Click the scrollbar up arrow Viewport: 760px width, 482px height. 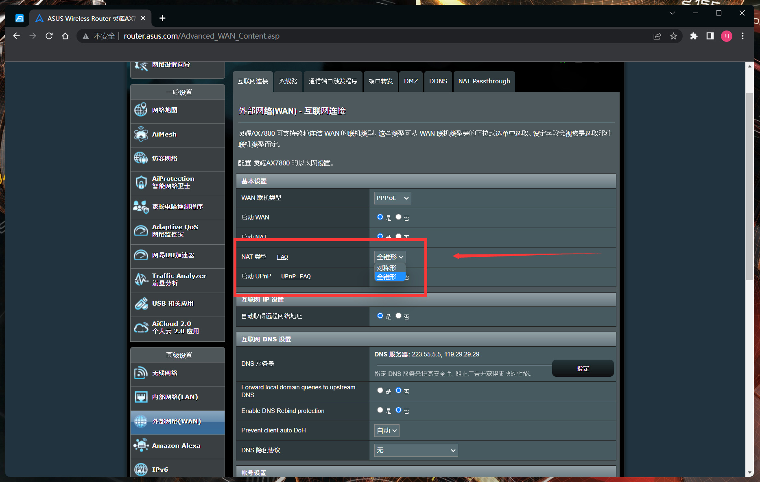pyautogui.click(x=749, y=66)
